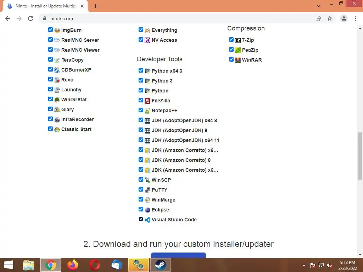Uncheck the RealVNC Viewer checkbox
Image resolution: width=363 pixels, height=272 pixels.
[50, 50]
